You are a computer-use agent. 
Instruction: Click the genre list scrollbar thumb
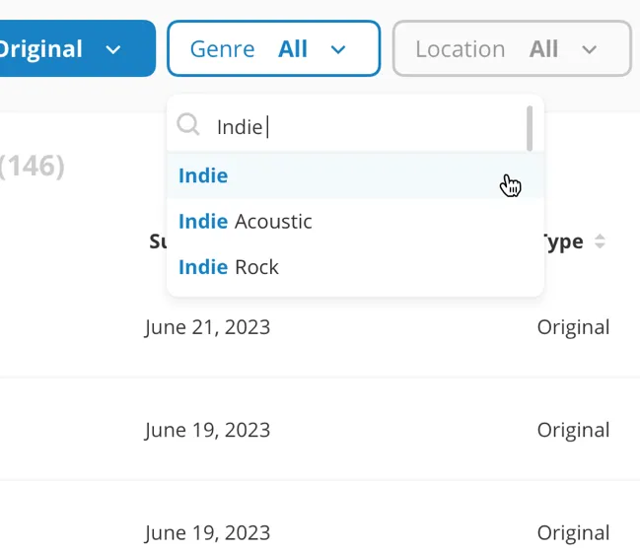click(x=530, y=128)
